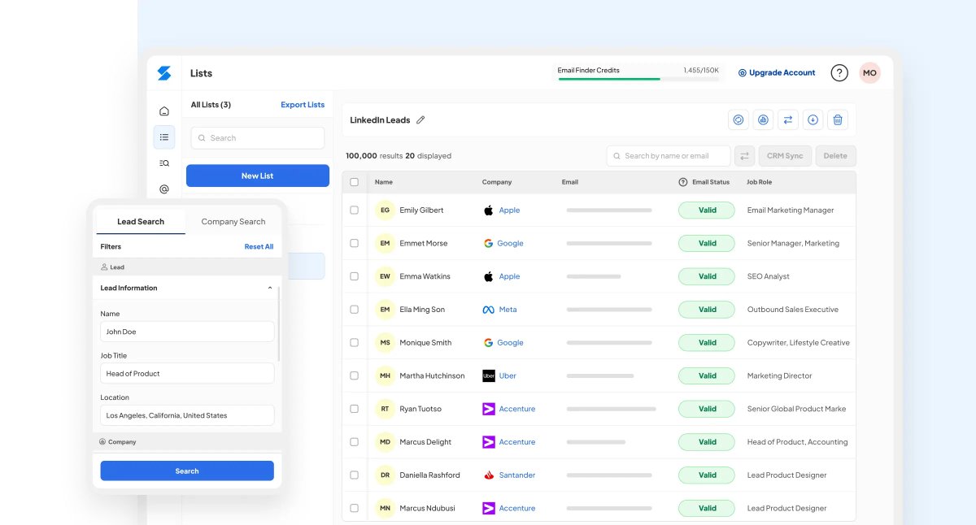Screen dimensions: 976x525
Task: Click the Location field Los Angeles
Action: (187, 415)
